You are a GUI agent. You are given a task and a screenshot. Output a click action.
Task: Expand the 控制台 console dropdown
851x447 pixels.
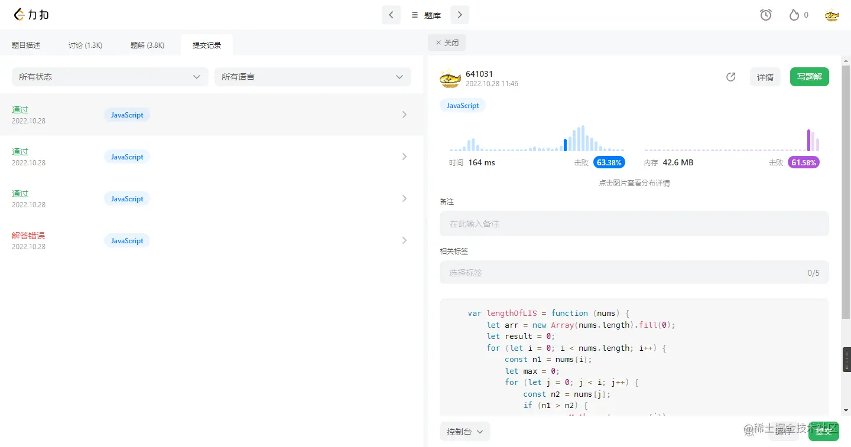(x=465, y=432)
